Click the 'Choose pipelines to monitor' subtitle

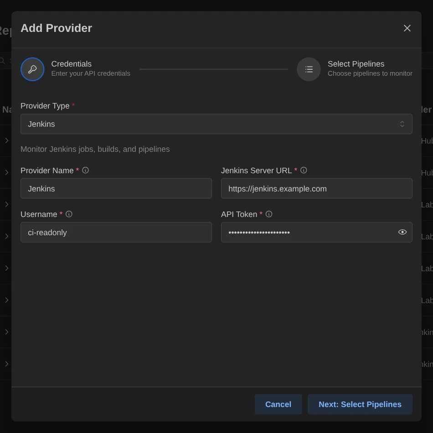(370, 73)
